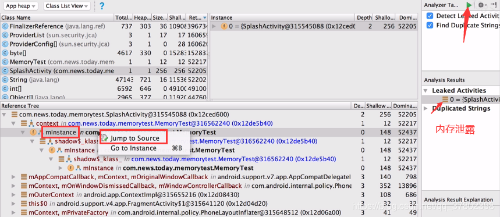Viewport: 500px width, 217px height.
Task: Expand the this$0 FragmentActivity$1 node
Action: point(14,203)
